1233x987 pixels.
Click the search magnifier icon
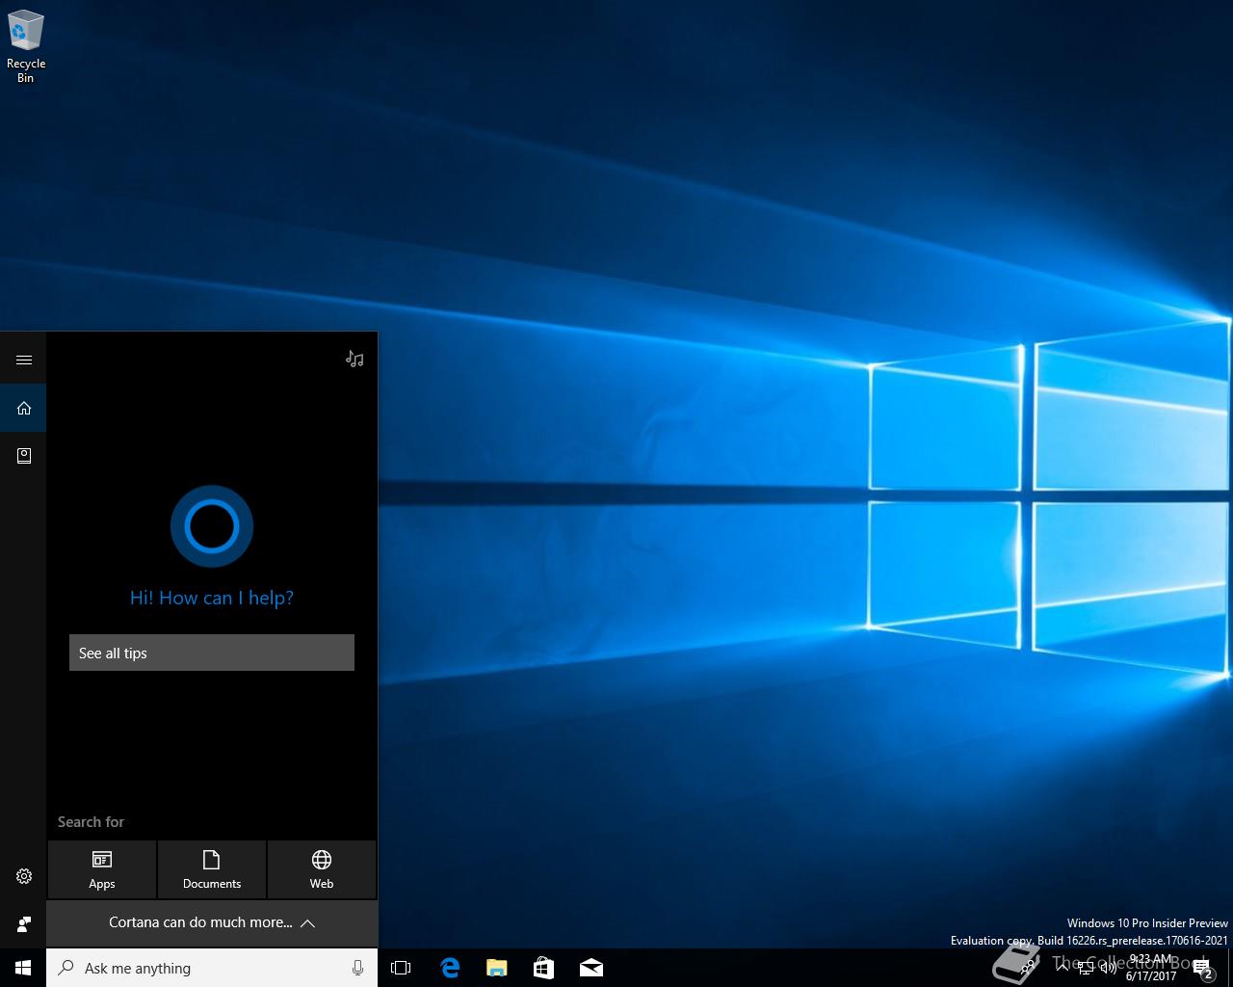pos(66,968)
